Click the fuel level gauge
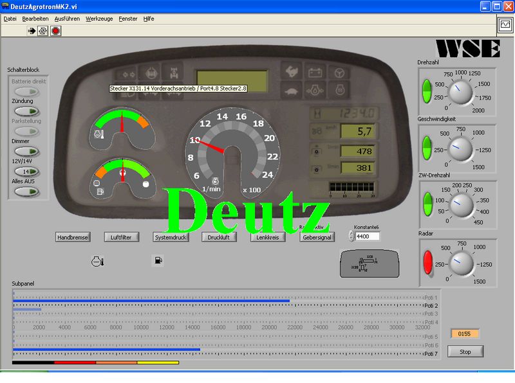 pos(122,179)
